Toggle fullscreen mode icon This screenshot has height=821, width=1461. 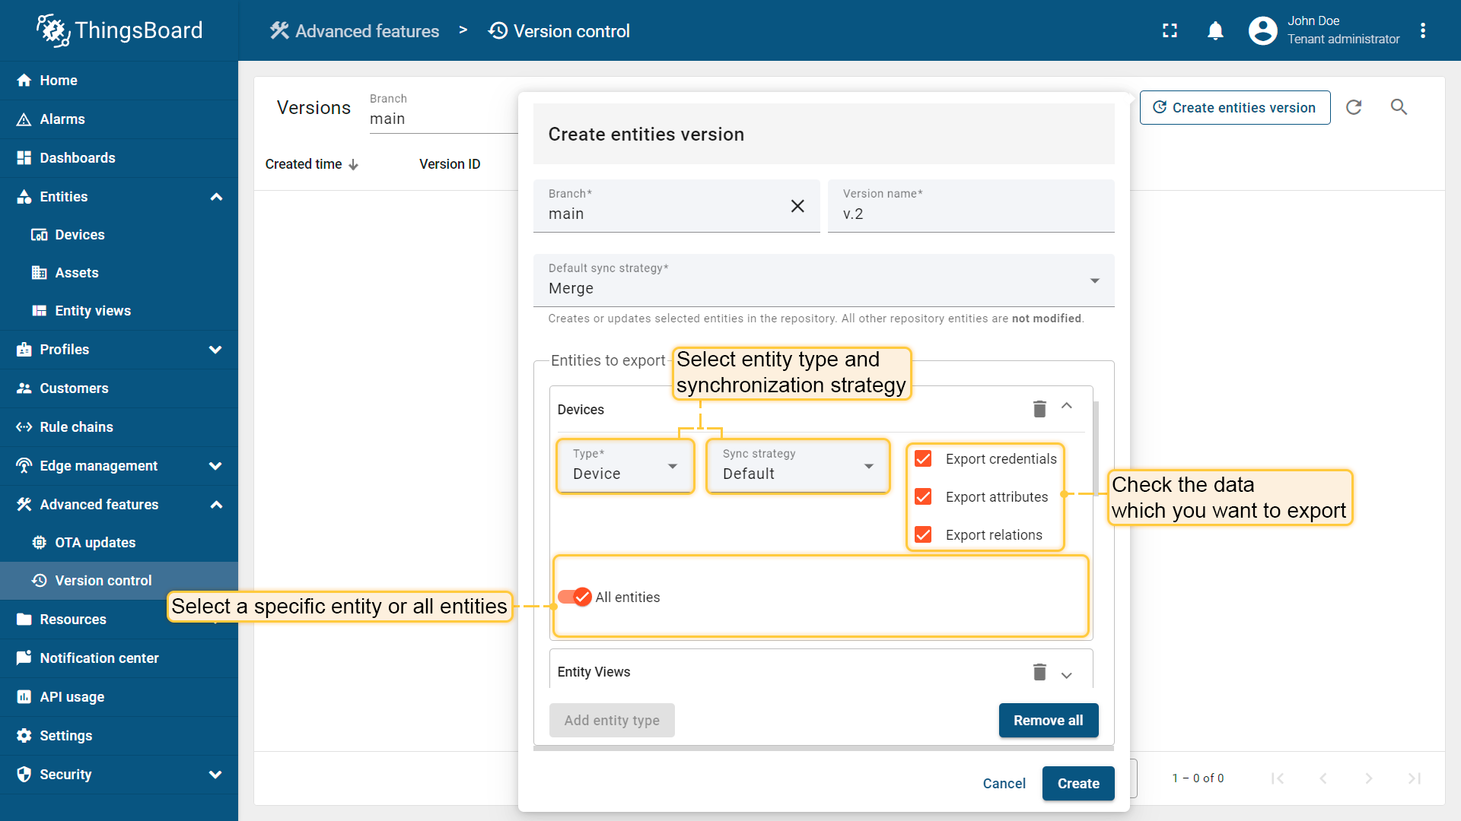click(1170, 31)
